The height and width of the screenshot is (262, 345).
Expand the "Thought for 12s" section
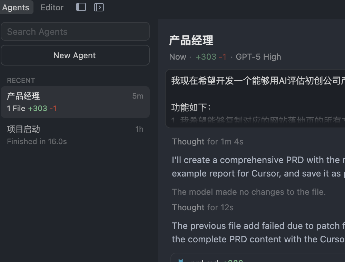203,208
